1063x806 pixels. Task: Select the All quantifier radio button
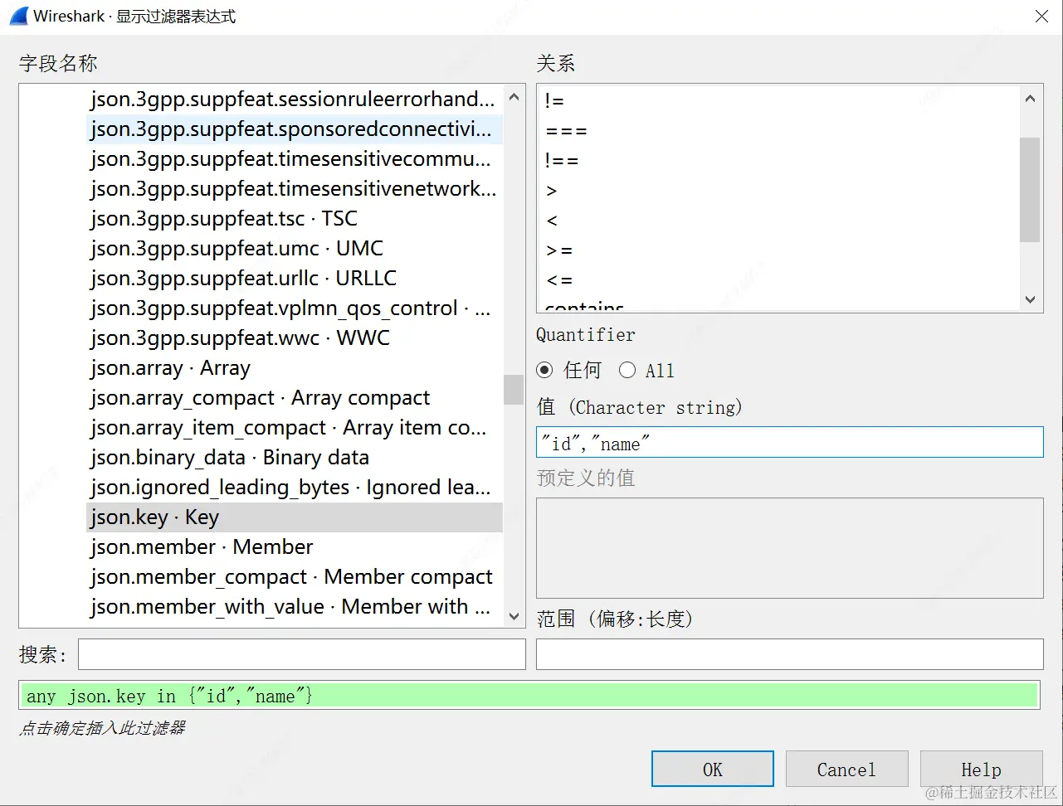[x=627, y=370]
